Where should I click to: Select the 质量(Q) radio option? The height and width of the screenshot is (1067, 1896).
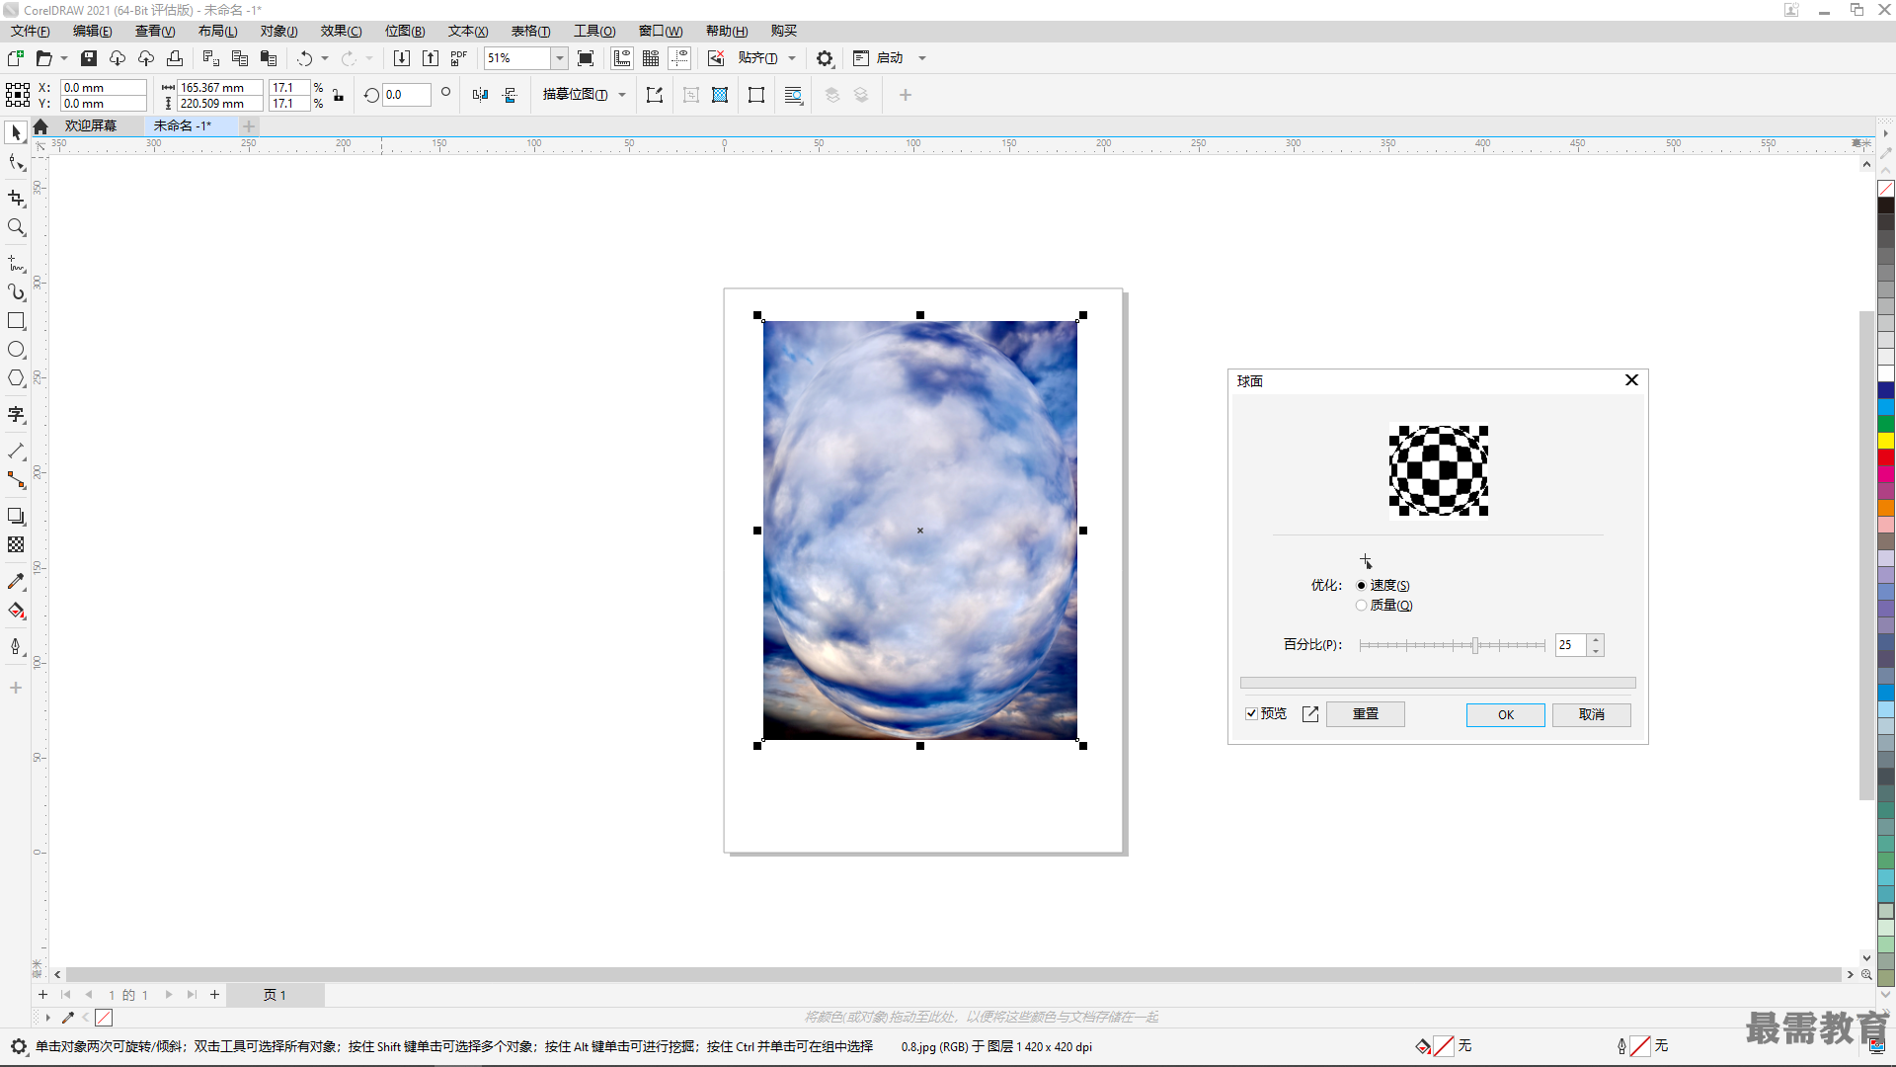click(1361, 606)
